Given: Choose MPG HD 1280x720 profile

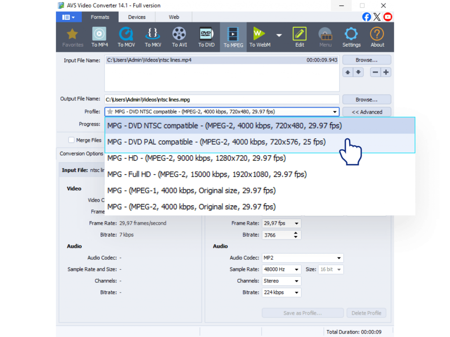Looking at the screenshot, I should pyautogui.click(x=260, y=158).
